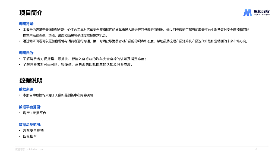Select the 数据来源 subheading
This screenshot has height=156, width=278.
27,89
